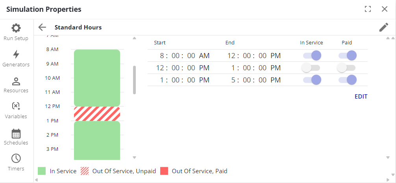This screenshot has height=183, width=396.
Task: Turn off Paid for 1 PM row
Action: coord(347,80)
